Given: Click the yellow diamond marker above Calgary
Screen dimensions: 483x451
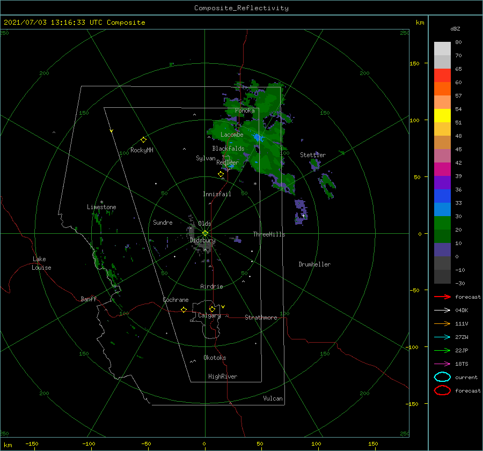Looking at the screenshot, I should [212, 309].
